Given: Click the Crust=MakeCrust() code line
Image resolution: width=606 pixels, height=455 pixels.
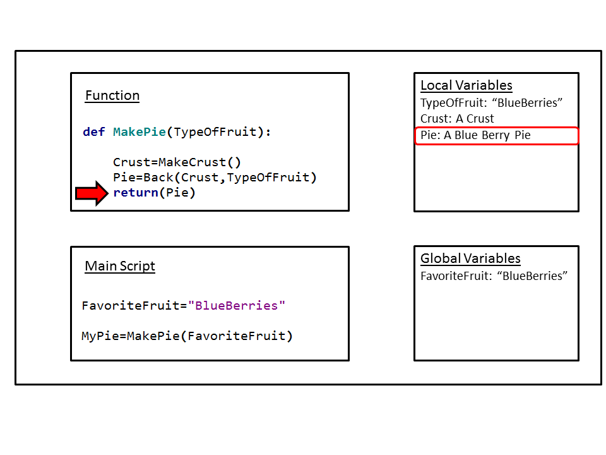Looking at the screenshot, I should pyautogui.click(x=177, y=162).
